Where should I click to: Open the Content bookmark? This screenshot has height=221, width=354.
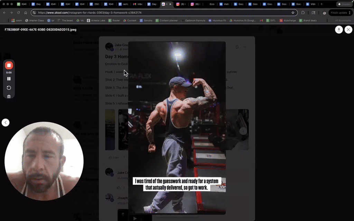130,20
